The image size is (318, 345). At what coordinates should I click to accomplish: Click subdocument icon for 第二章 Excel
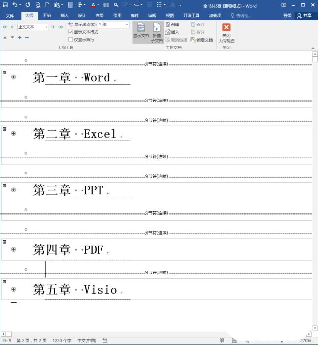(4, 129)
